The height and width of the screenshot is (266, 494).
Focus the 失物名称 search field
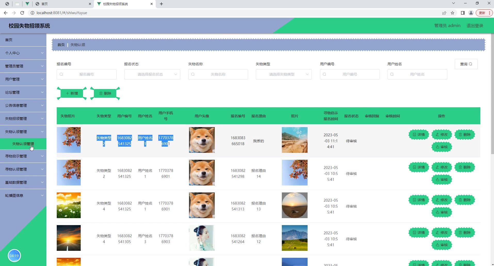[x=218, y=74]
